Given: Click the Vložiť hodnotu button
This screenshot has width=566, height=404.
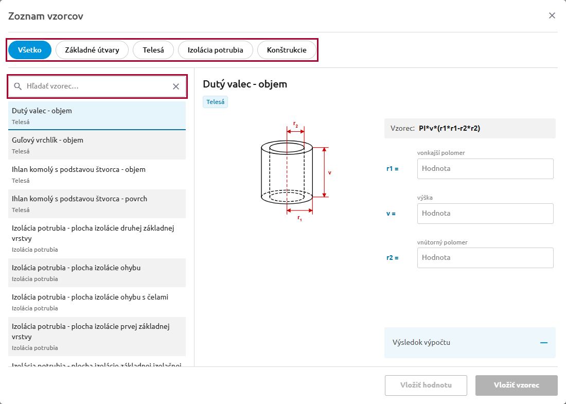Looking at the screenshot, I should click(426, 385).
